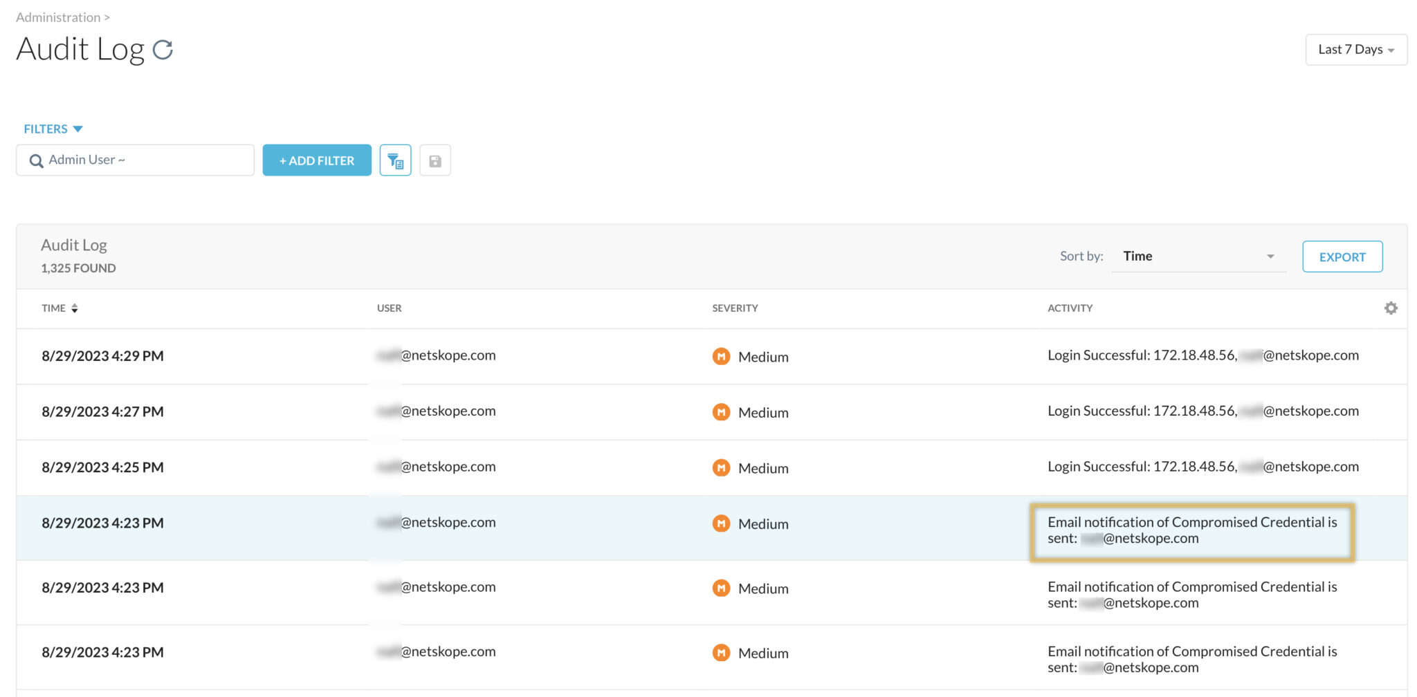The height and width of the screenshot is (697, 1417).
Task: Click the Medium severity icon on bottom row
Action: [x=722, y=653]
